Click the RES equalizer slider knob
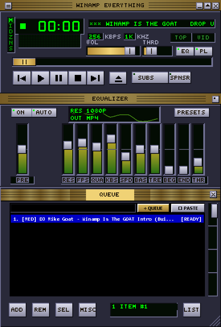The image size is (221, 327). (68, 145)
